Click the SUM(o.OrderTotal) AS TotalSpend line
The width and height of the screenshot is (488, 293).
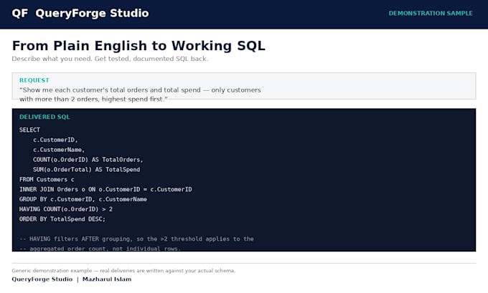[87, 170]
